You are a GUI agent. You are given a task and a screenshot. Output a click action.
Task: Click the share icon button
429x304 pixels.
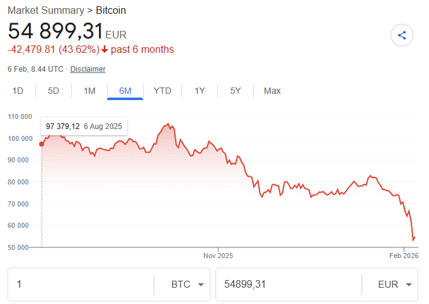[x=402, y=35]
